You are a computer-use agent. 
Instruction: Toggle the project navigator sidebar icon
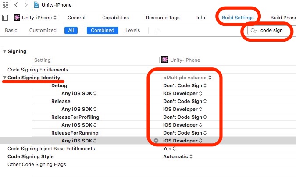tap(5, 18)
